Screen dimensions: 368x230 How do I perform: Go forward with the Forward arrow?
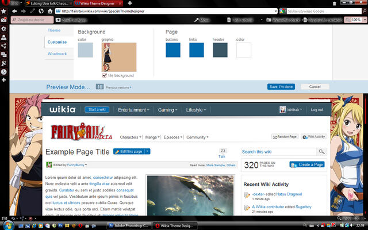23,11
